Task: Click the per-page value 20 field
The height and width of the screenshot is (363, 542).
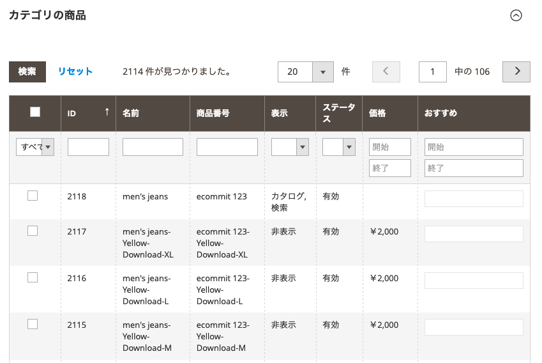Action: [295, 72]
